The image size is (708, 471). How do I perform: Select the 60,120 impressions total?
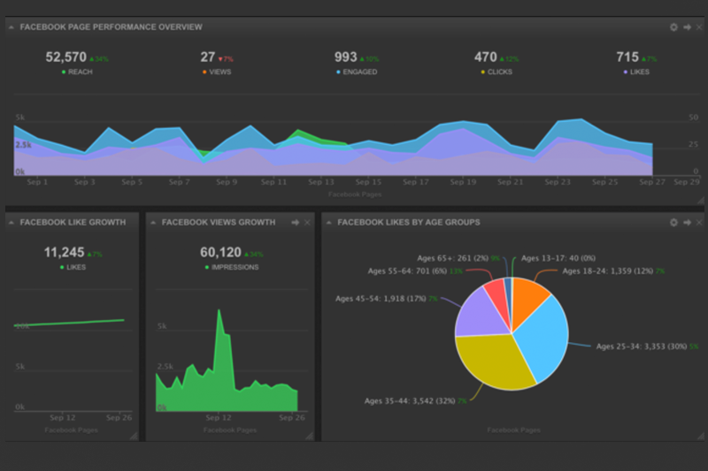220,253
